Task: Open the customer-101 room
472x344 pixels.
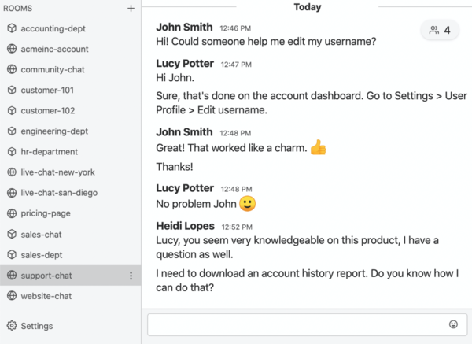Action: [47, 90]
